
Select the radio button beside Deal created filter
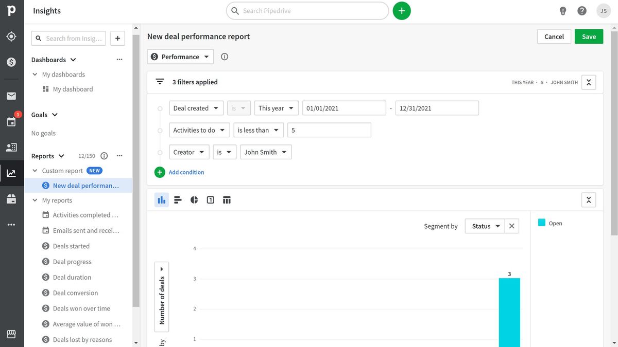click(160, 108)
